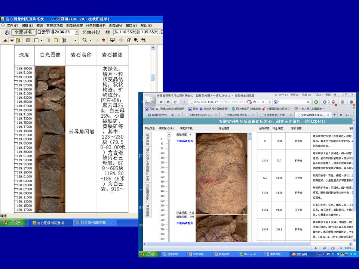The height and width of the screenshot is (269, 359).
Task: Open the 中华人民共和国国土 bookmark
Action: [310, 109]
